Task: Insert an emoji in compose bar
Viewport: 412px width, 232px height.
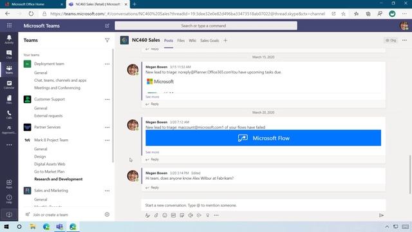Action: [165, 215]
